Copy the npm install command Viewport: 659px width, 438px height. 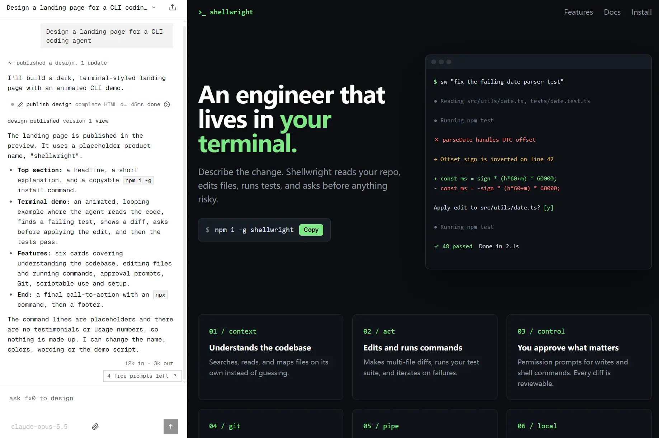pos(311,230)
